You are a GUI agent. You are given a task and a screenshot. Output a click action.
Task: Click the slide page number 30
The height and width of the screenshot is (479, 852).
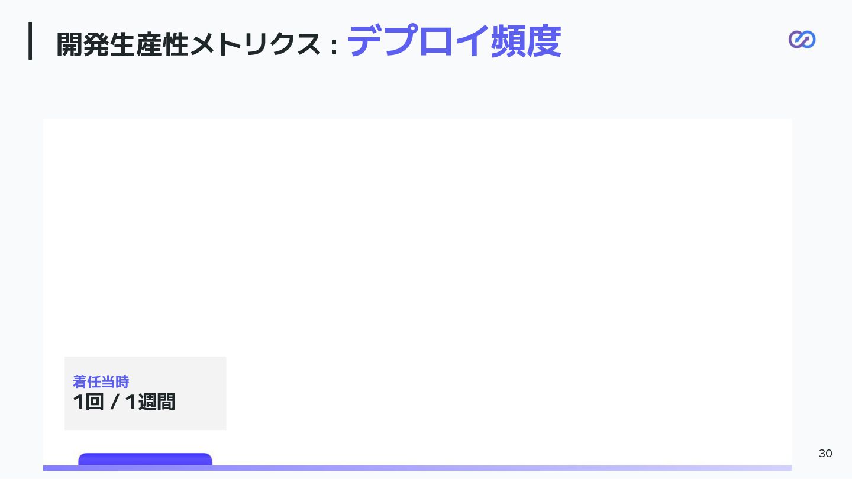click(x=825, y=454)
